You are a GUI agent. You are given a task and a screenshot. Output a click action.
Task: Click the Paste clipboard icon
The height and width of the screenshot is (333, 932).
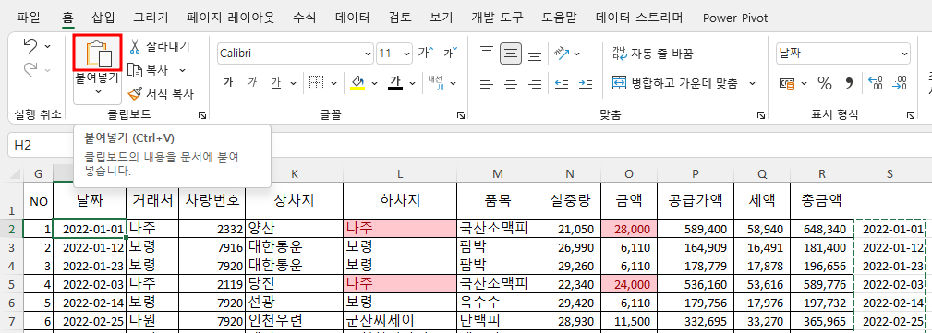(98, 53)
